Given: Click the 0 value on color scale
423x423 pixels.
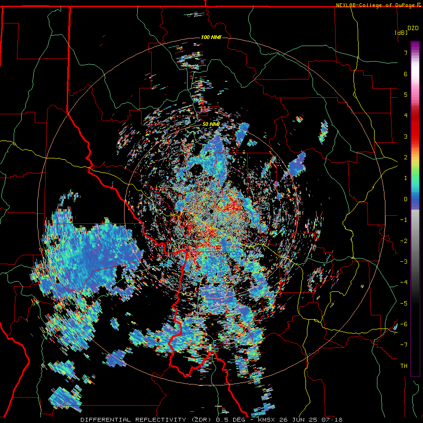Looking at the screenshot, I should point(406,199).
